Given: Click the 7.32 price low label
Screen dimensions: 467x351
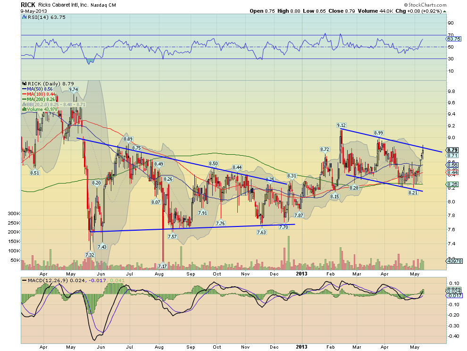Looking at the screenshot, I should click(90, 255).
